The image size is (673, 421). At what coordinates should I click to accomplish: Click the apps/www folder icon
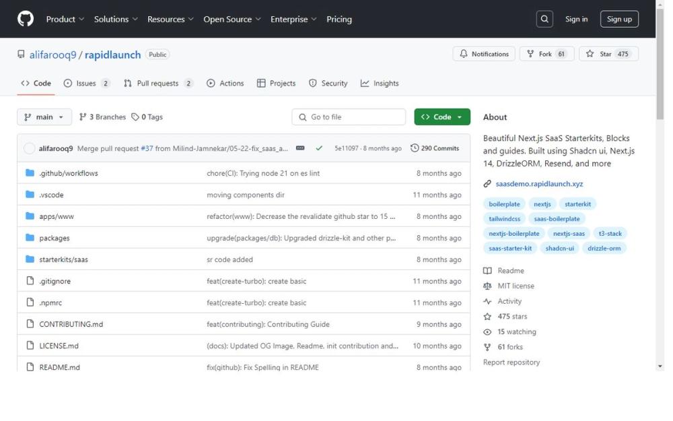point(30,216)
